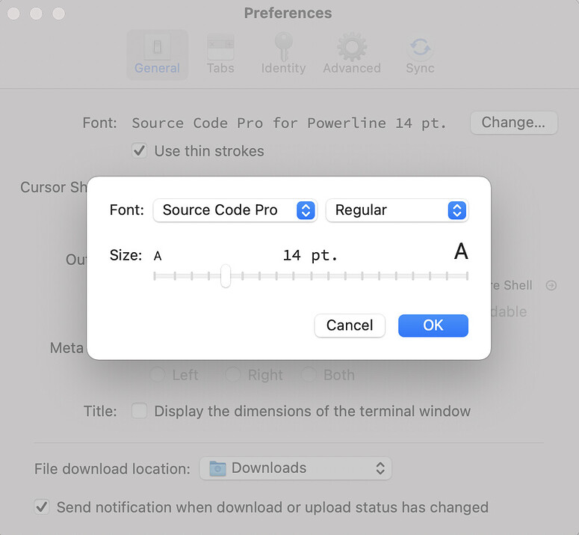Confirm font selection with OK button
The height and width of the screenshot is (535, 579).
click(x=433, y=325)
